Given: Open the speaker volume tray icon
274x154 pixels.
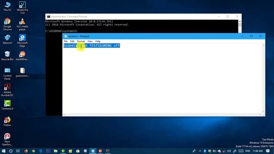Looking at the screenshot, I should pyautogui.click(x=229, y=151).
